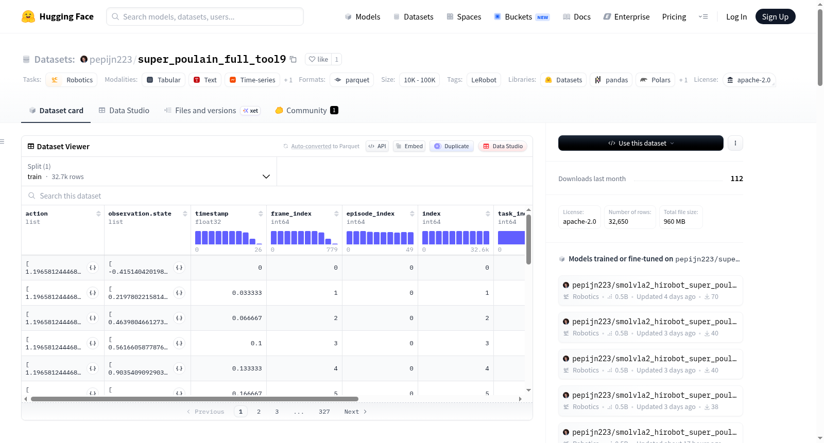Click the Embed viewer button

[x=409, y=146]
